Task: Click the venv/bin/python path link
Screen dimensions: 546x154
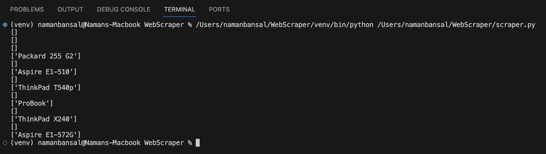Action: (284, 25)
